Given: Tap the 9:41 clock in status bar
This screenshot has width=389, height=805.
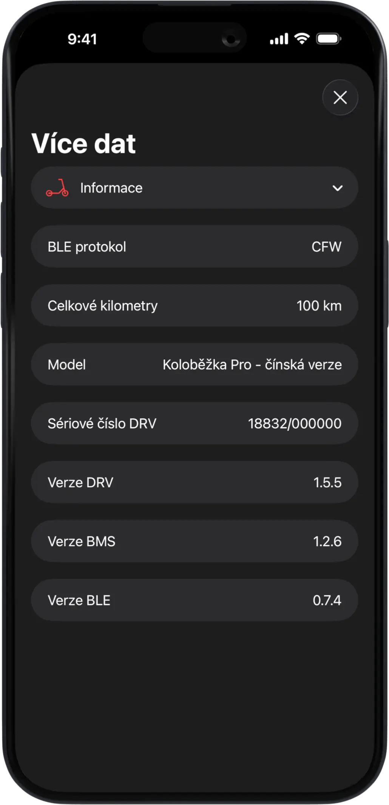Looking at the screenshot, I should [82, 39].
